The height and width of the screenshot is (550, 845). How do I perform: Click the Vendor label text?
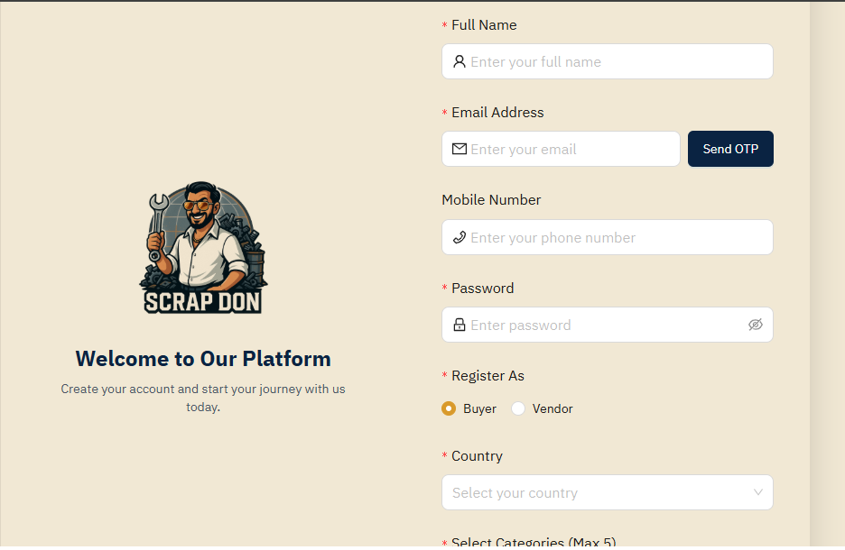[x=552, y=408]
